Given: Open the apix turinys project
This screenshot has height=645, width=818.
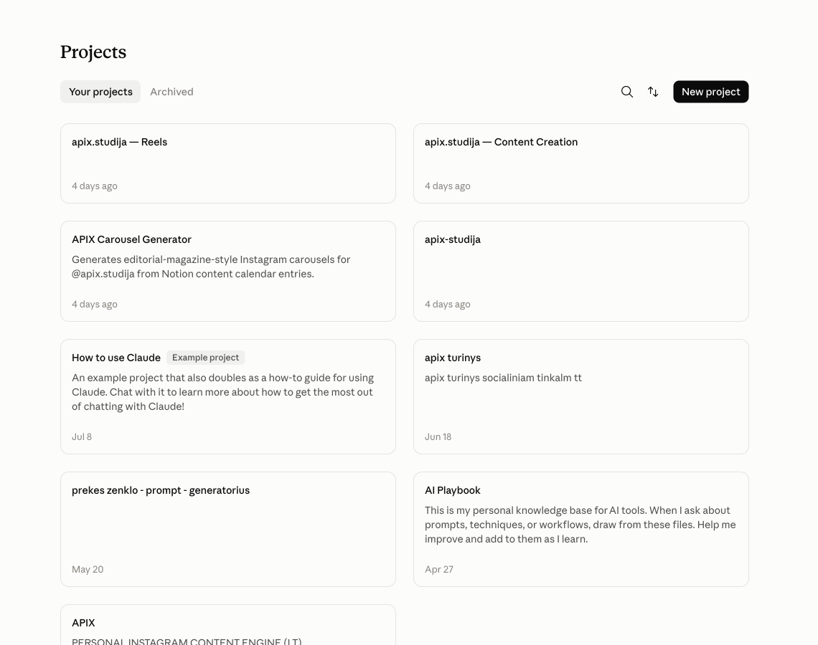Looking at the screenshot, I should point(581,396).
